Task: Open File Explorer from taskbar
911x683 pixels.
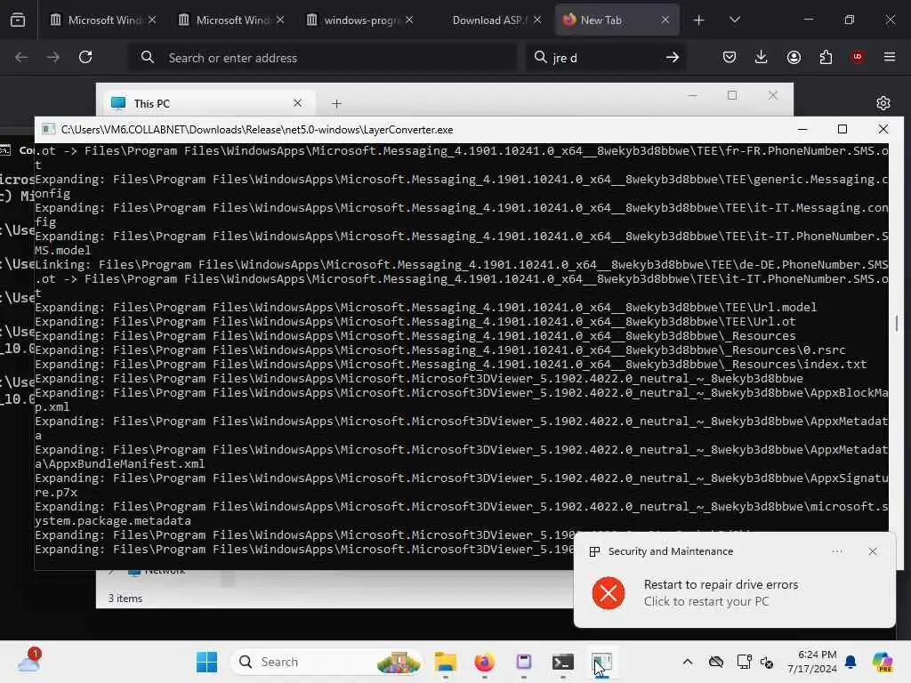Action: pyautogui.click(x=446, y=662)
